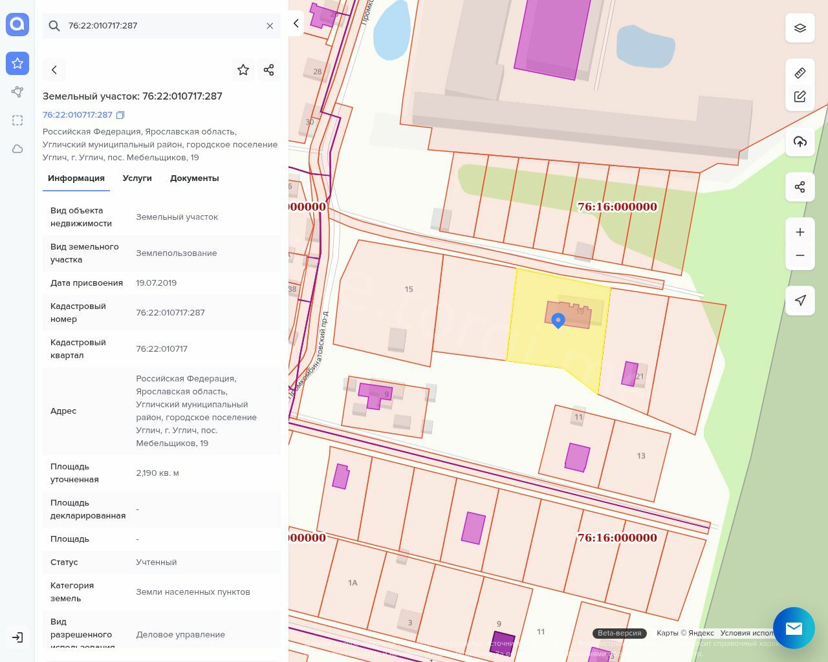Screen dimensions: 828x662
Task: Share the map via right toolbar
Action: [x=800, y=187]
